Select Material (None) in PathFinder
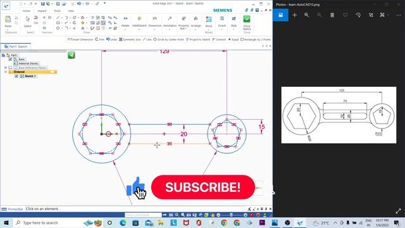 pos(28,63)
